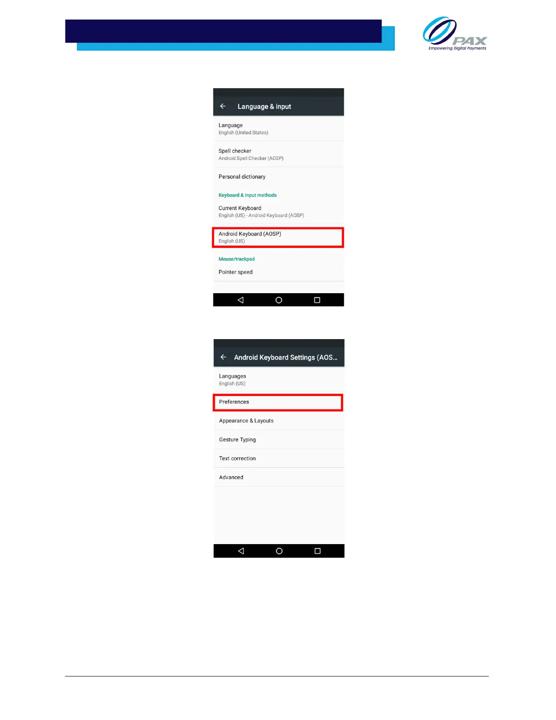Open Appearance & Layouts
Screen dimensions: 556x720
279,421
